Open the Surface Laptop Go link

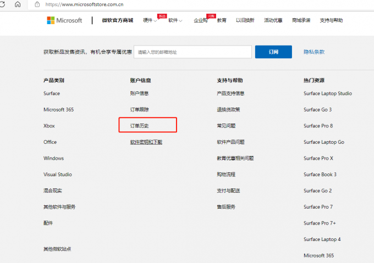(x=323, y=142)
